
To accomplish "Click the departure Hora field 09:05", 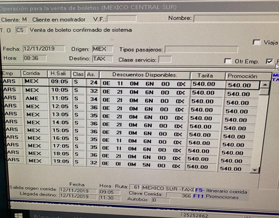I will (x=110, y=192).
